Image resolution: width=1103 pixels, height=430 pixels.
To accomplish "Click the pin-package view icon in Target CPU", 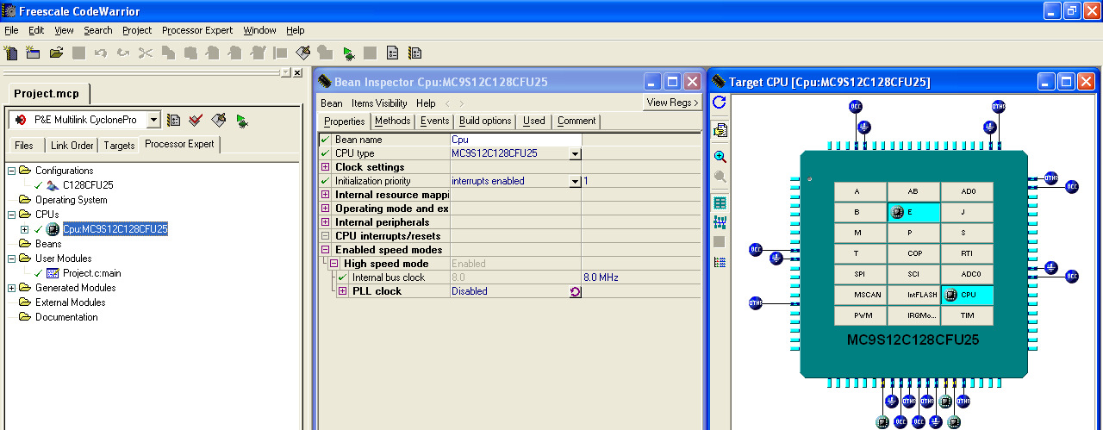I will (x=720, y=222).
